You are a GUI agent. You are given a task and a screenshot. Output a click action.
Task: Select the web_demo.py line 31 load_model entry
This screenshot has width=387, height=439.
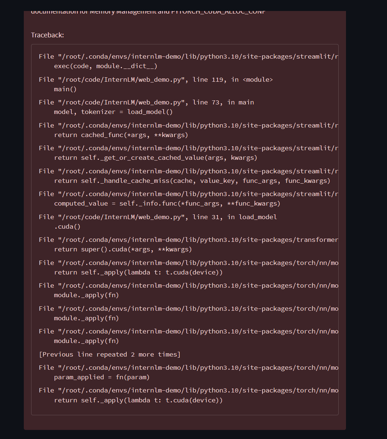point(158,217)
